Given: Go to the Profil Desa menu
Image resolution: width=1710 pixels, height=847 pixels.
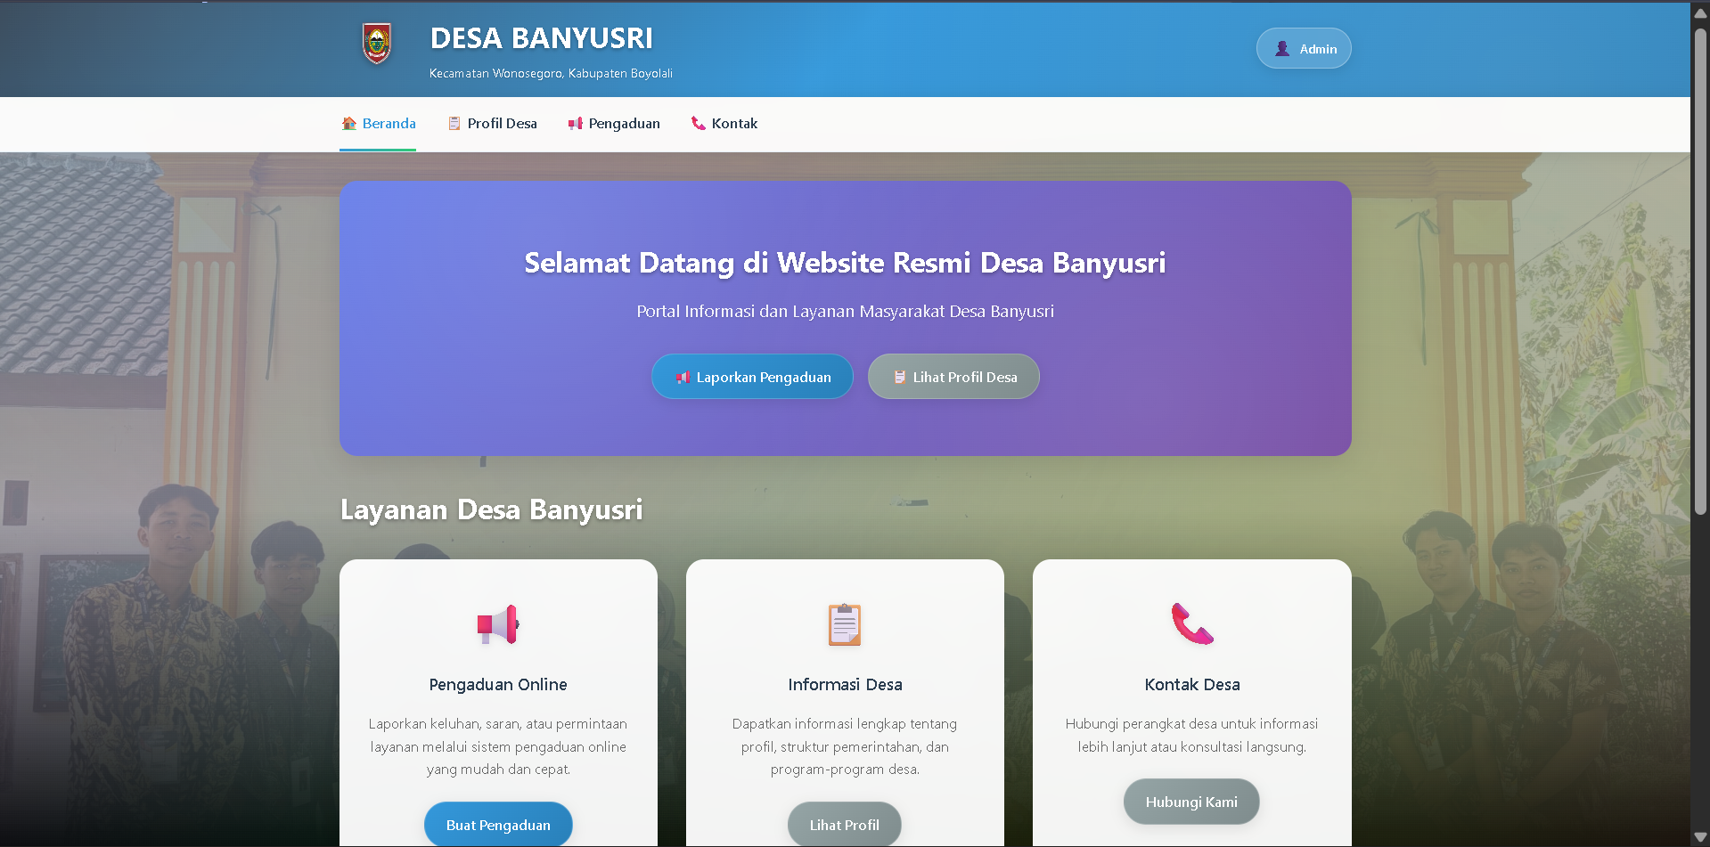Looking at the screenshot, I should click(492, 124).
